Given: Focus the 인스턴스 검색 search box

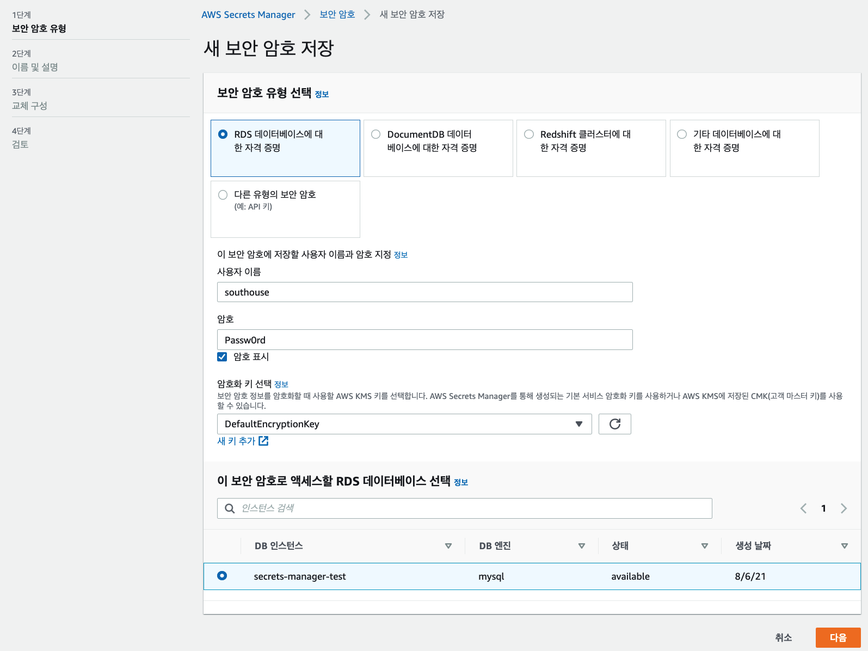Looking at the screenshot, I should pyautogui.click(x=465, y=508).
